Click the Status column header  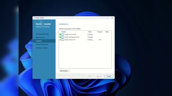coord(90,32)
